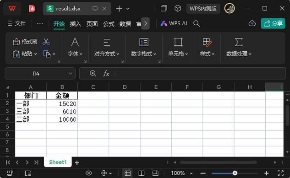
Task: Click the search magnifier icon
Action: (x=197, y=24)
